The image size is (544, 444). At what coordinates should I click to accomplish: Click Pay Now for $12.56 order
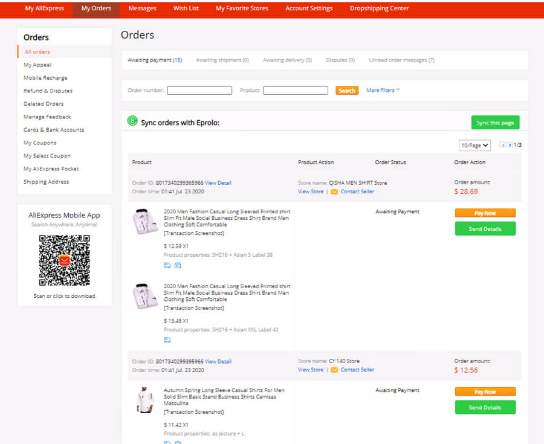pyautogui.click(x=485, y=391)
